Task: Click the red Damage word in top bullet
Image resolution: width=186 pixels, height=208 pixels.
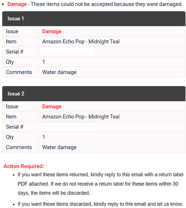Action: (17, 4)
